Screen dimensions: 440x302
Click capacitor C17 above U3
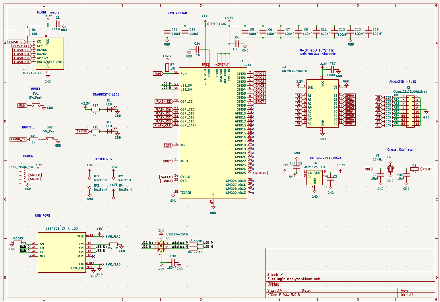coord(332,70)
